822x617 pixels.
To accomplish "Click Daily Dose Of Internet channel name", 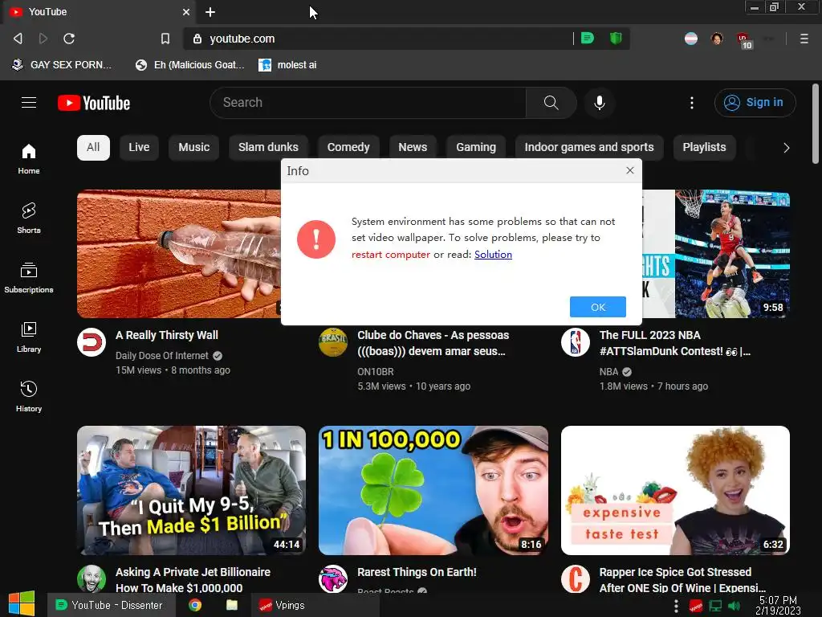I will 162,356.
